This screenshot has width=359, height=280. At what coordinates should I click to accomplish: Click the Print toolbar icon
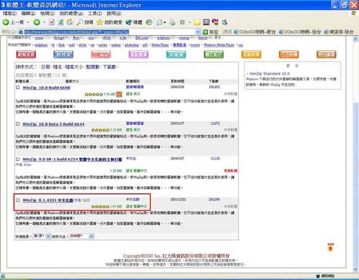coord(172,22)
